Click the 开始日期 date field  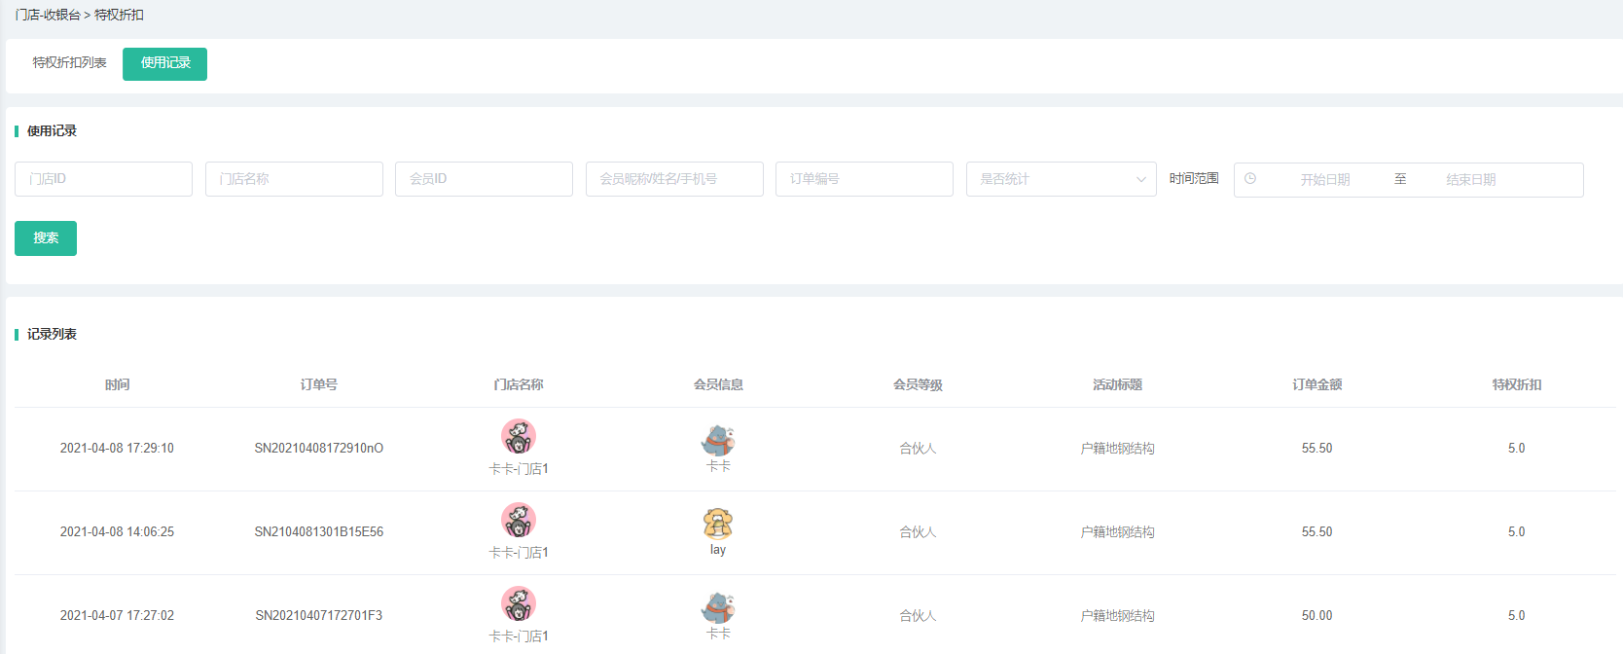(1325, 180)
